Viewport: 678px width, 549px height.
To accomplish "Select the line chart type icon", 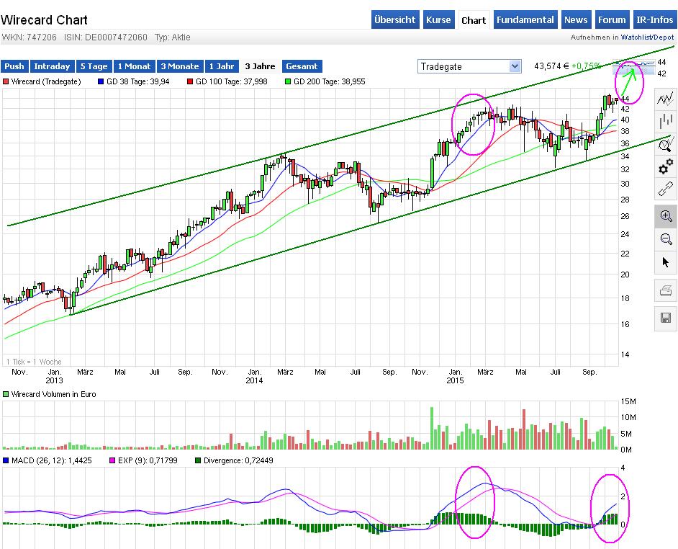I will click(x=666, y=99).
